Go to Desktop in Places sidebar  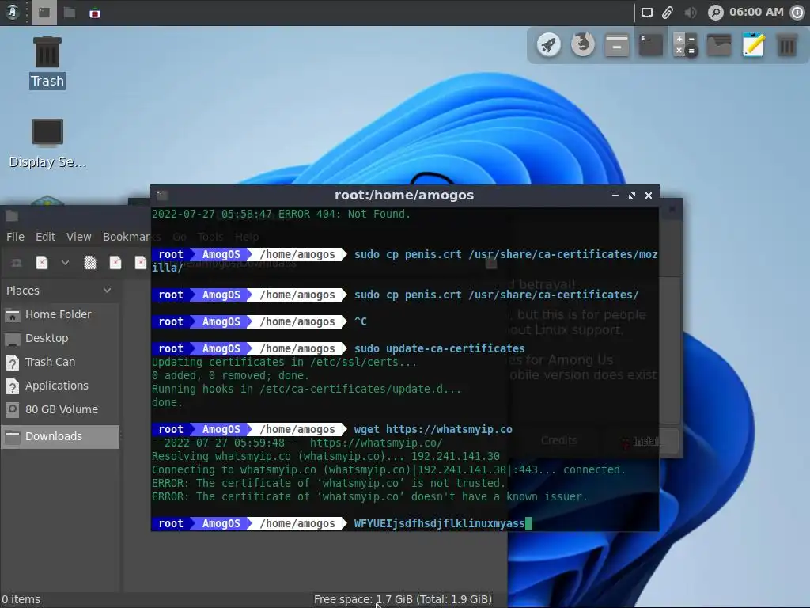click(60, 338)
